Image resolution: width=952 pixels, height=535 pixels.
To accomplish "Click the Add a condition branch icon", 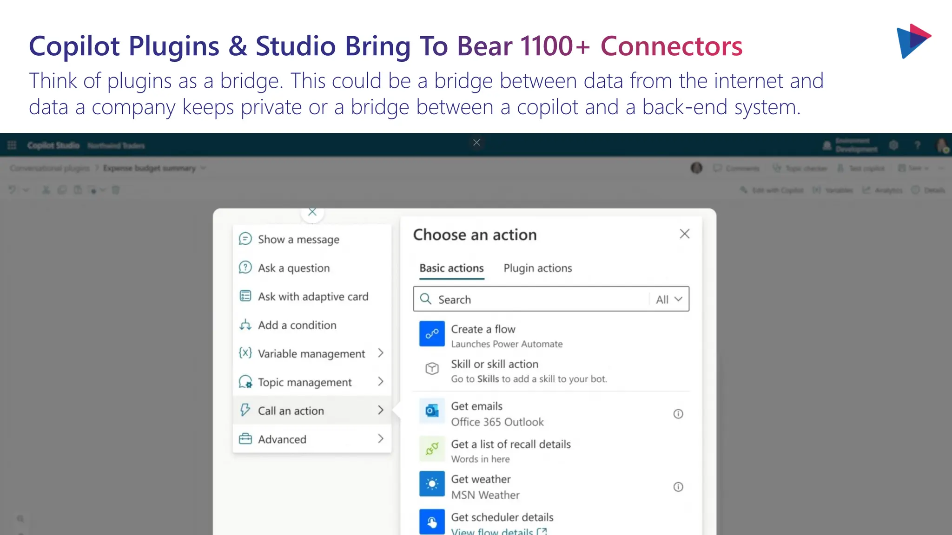I will coord(245,325).
